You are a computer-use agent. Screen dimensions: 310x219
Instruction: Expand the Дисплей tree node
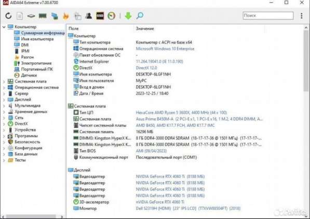(x=4, y=99)
